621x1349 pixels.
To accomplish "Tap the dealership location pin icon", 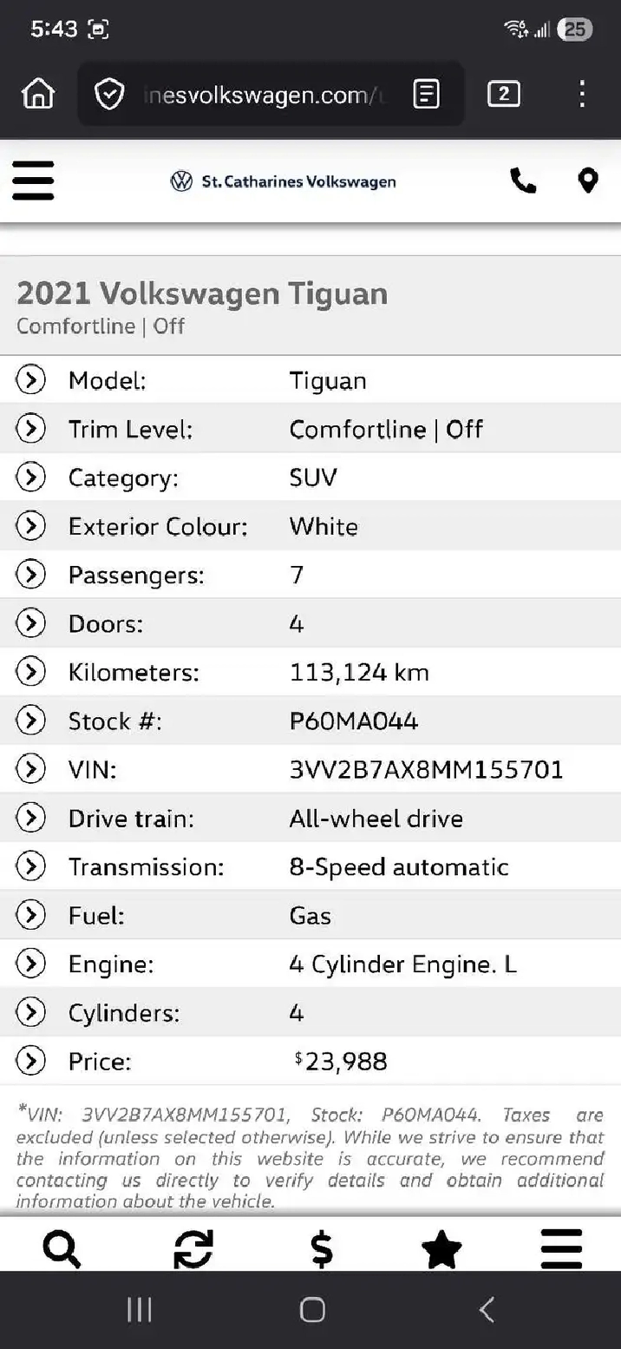I will pos(588,181).
